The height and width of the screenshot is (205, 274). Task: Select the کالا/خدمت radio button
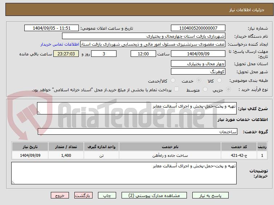173,80
